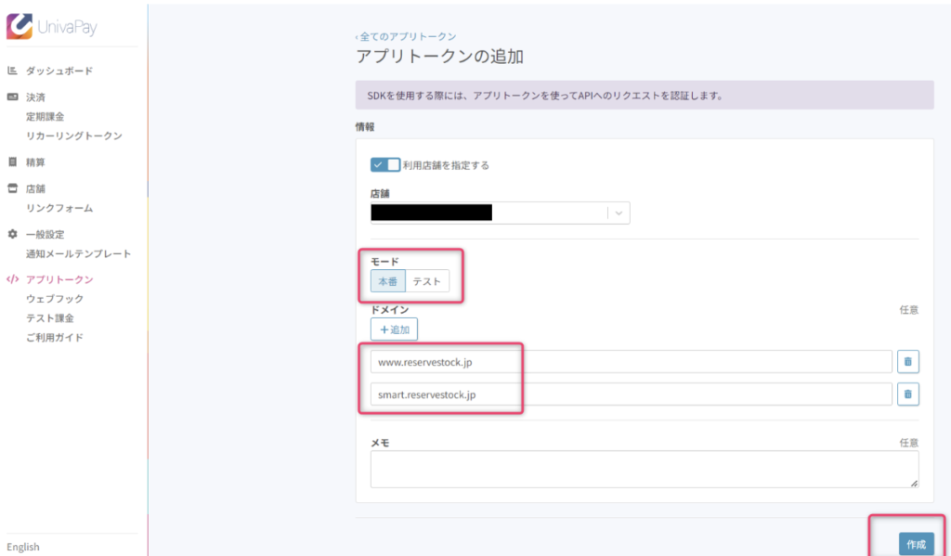Open the ダッシュボード dashboard icon
The height and width of the screenshot is (556, 951).
[13, 71]
